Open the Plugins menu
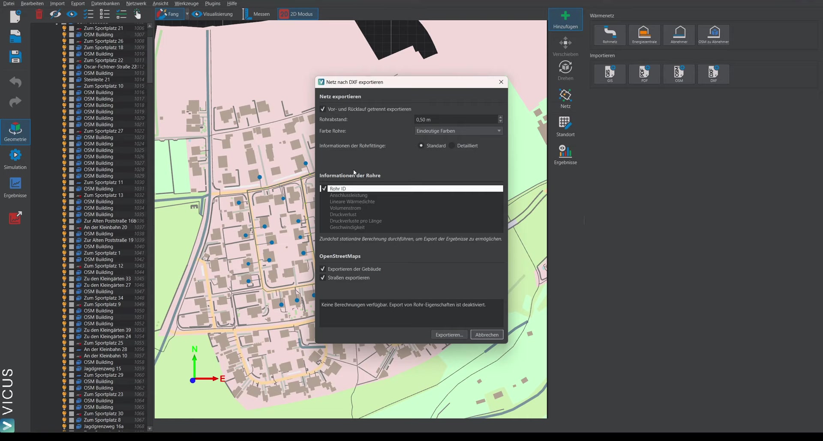Viewport: 823px width, 441px height. coord(213,3)
